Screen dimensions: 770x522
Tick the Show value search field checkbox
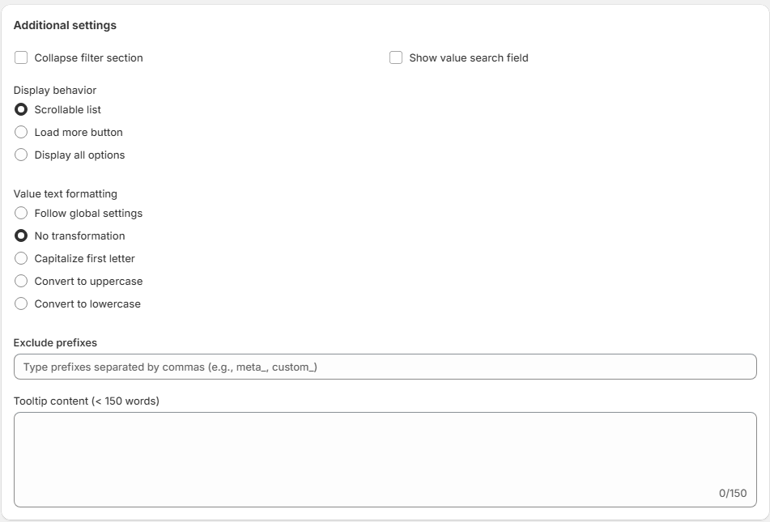pos(396,58)
